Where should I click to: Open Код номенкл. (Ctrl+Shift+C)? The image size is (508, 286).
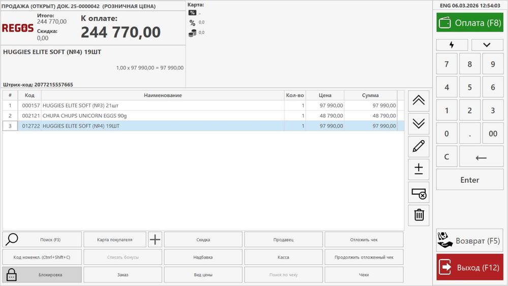coord(42,257)
